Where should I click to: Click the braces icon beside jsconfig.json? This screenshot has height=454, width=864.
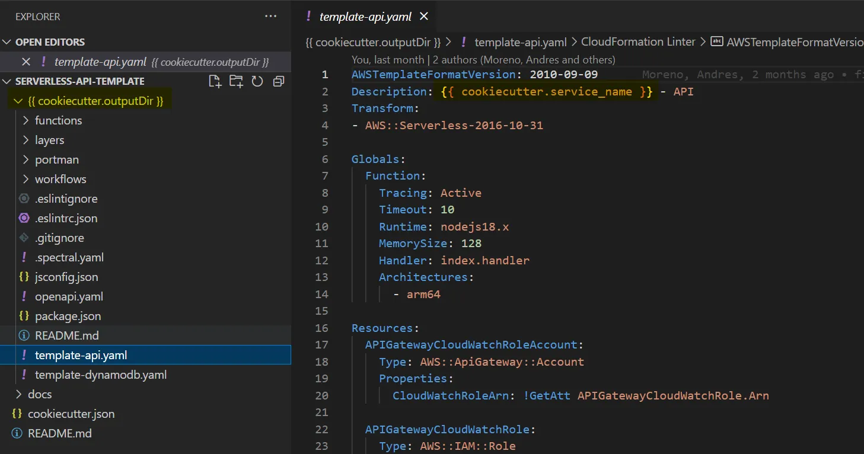coord(24,277)
